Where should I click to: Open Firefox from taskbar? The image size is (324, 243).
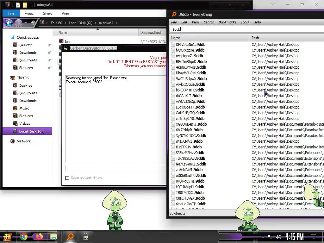click(x=39, y=236)
